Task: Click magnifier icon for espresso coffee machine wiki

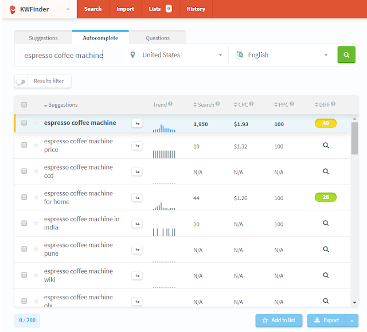Action: click(x=326, y=275)
